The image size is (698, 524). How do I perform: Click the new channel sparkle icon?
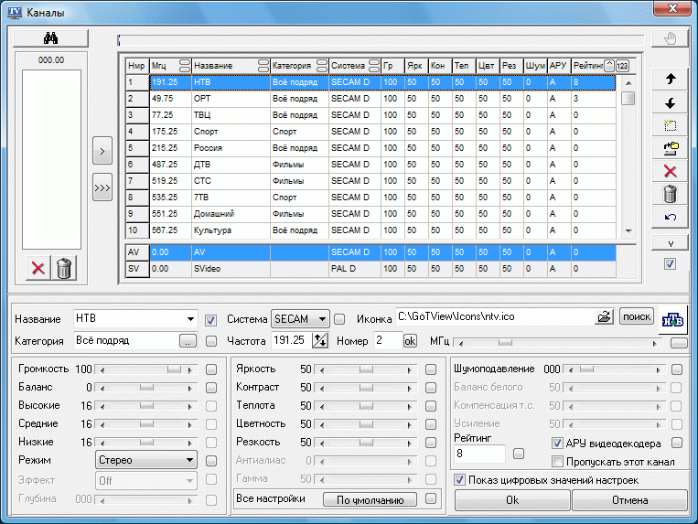(670, 125)
